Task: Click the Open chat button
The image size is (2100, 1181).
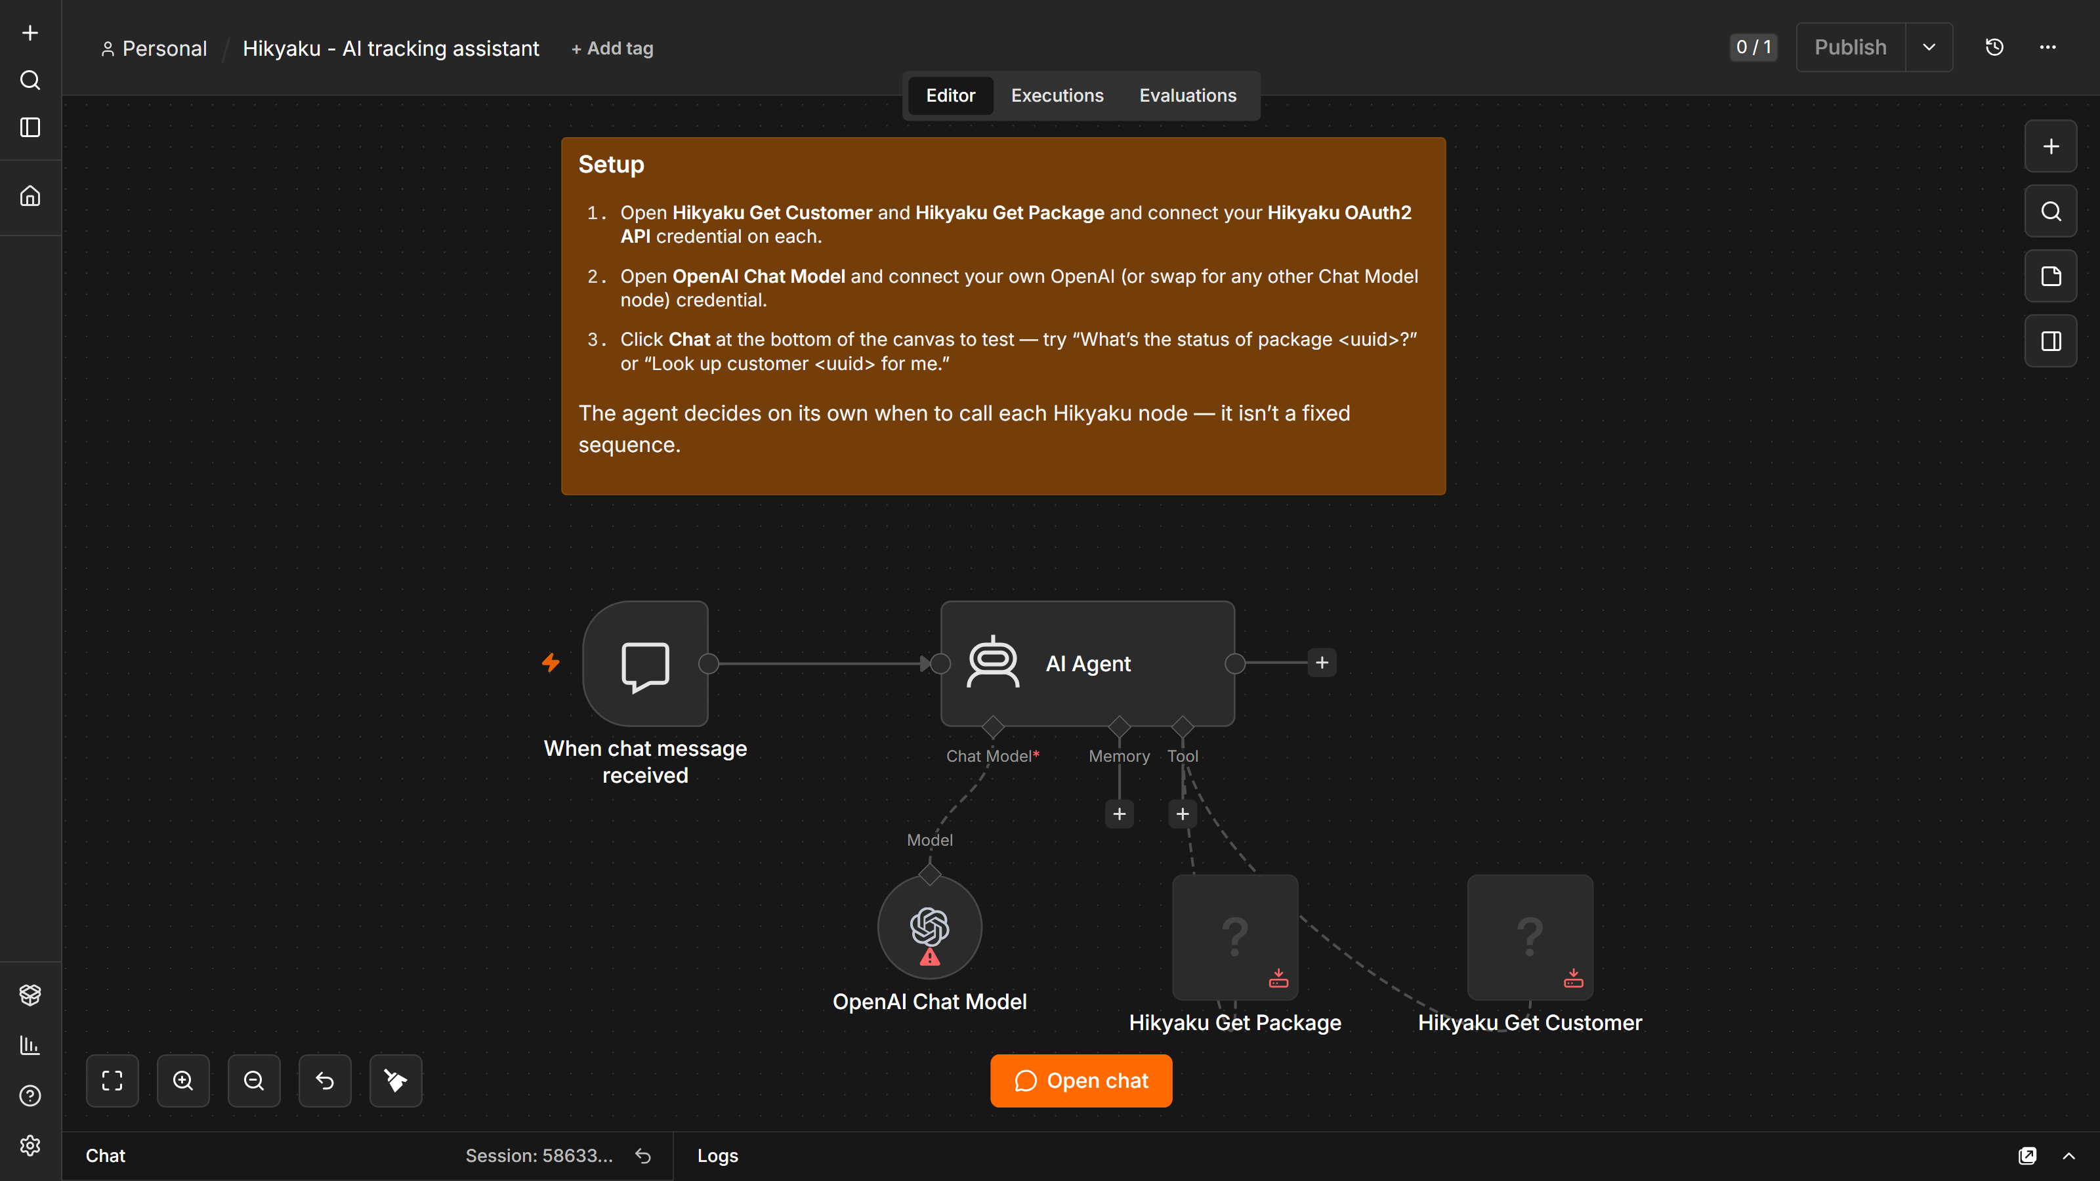Action: click(1081, 1081)
